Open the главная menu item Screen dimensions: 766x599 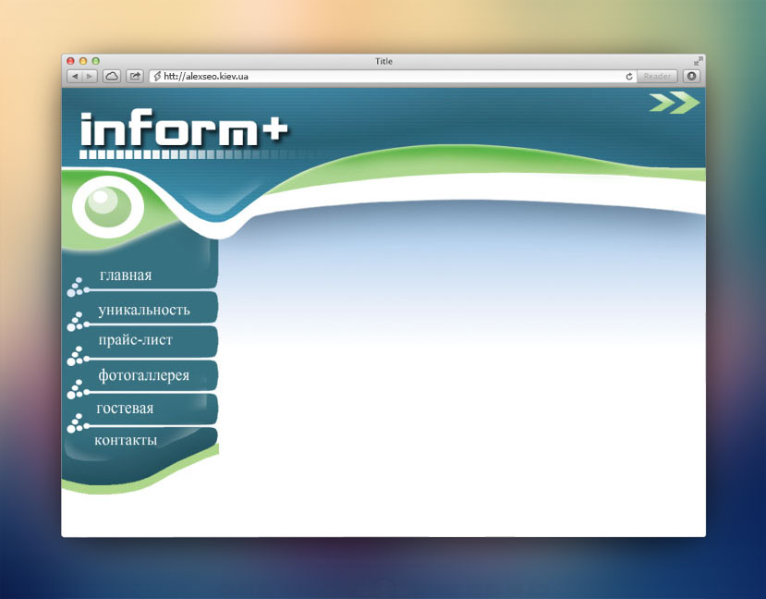click(126, 275)
